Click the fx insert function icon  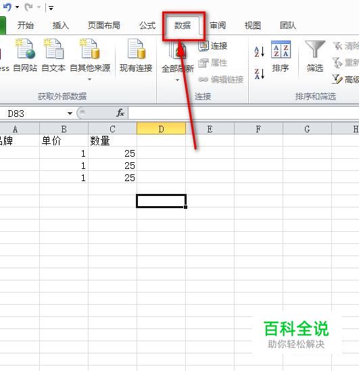coord(120,113)
